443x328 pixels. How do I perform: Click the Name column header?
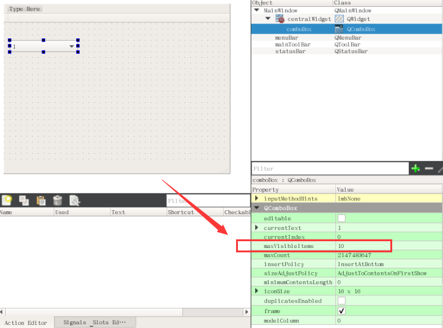27,212
